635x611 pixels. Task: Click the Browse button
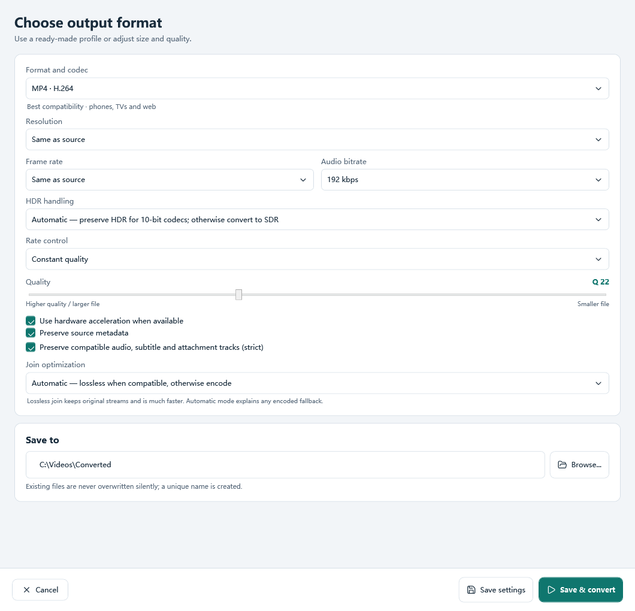[x=579, y=465]
